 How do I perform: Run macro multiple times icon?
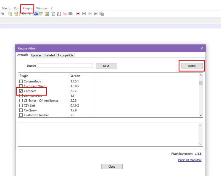(96, 14)
